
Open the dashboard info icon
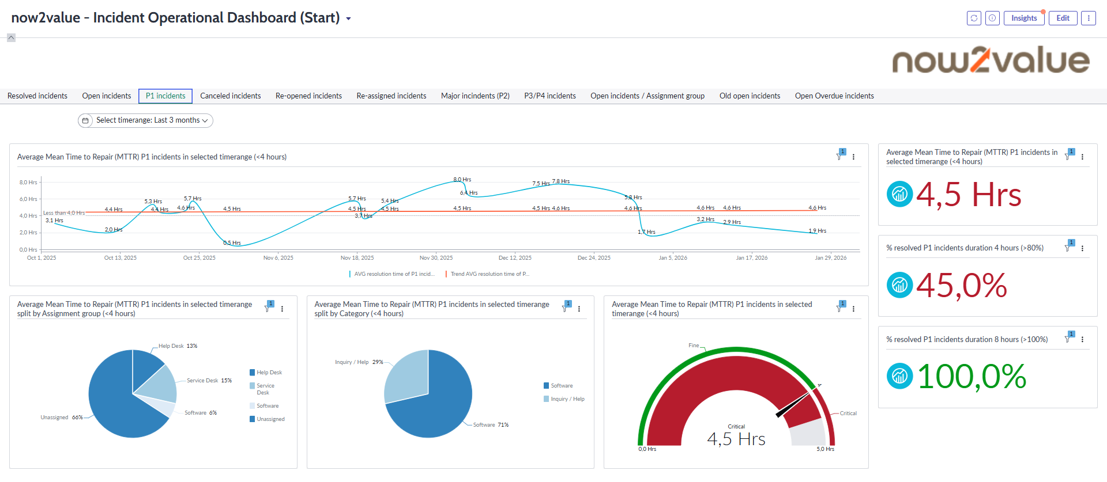992,18
